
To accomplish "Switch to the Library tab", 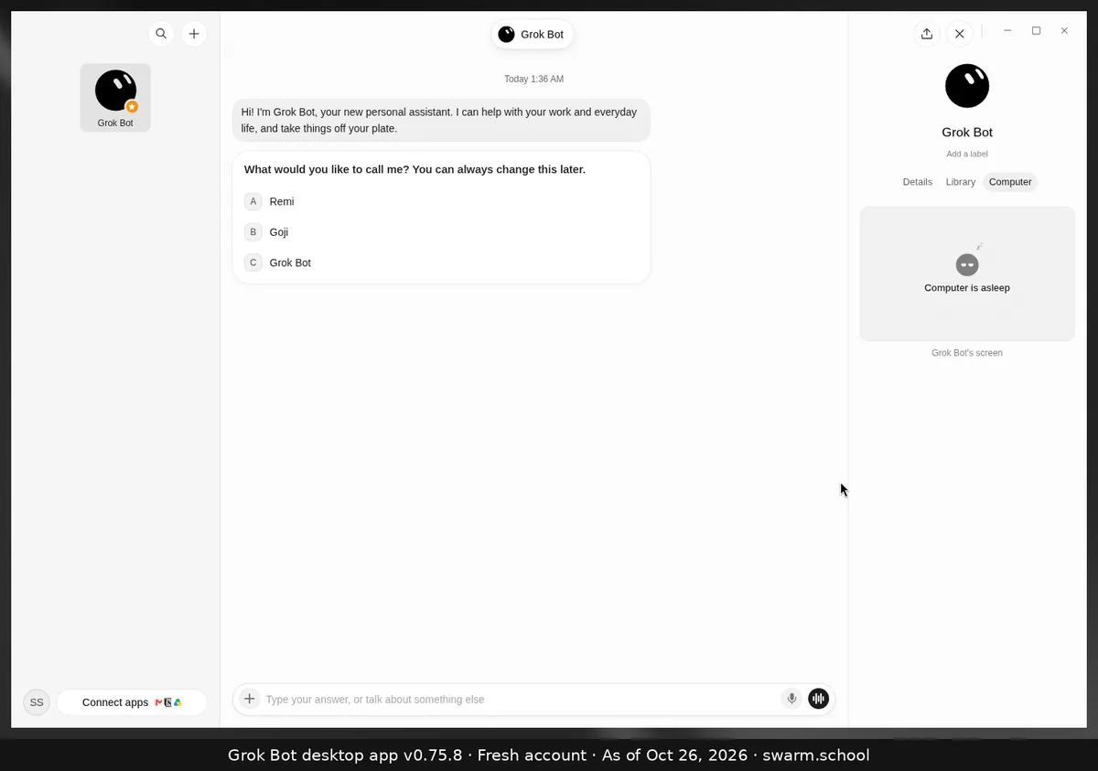I will click(960, 182).
